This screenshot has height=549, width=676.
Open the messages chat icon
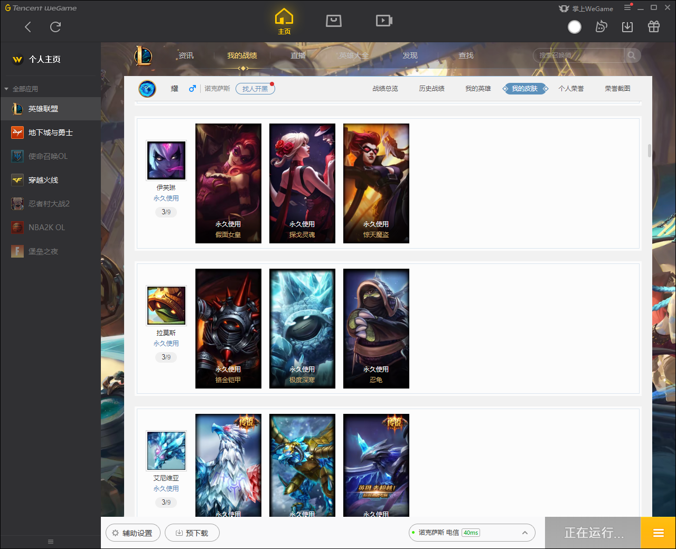pyautogui.click(x=601, y=27)
